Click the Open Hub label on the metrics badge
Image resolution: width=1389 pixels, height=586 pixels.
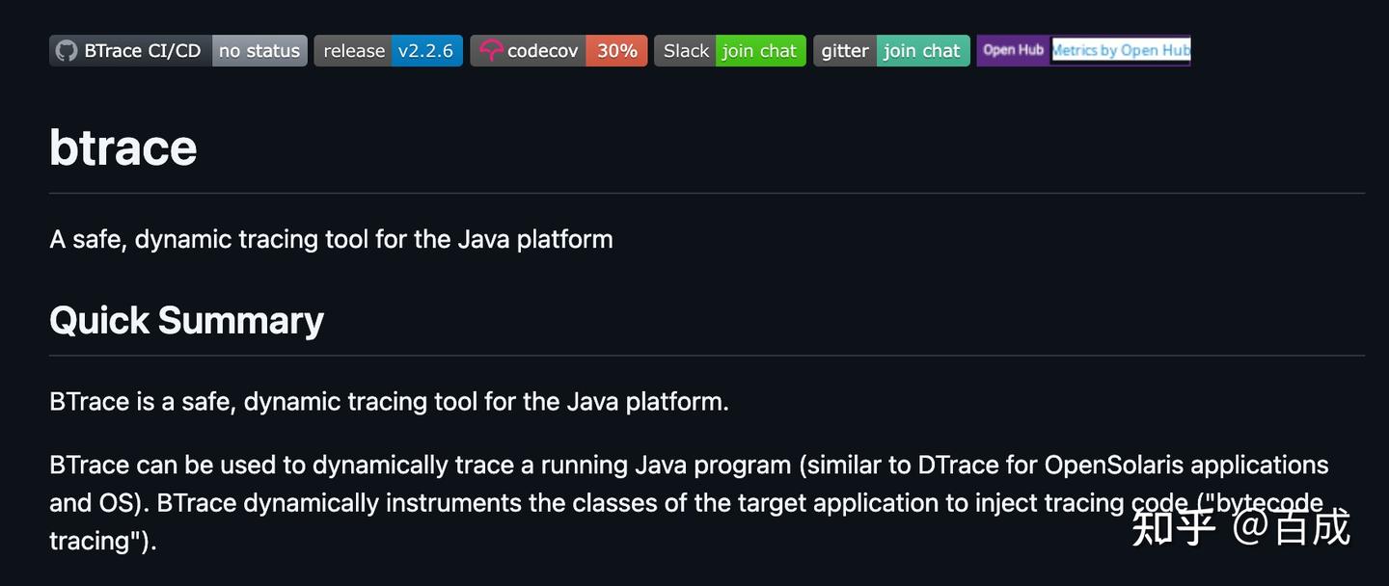(x=1012, y=50)
